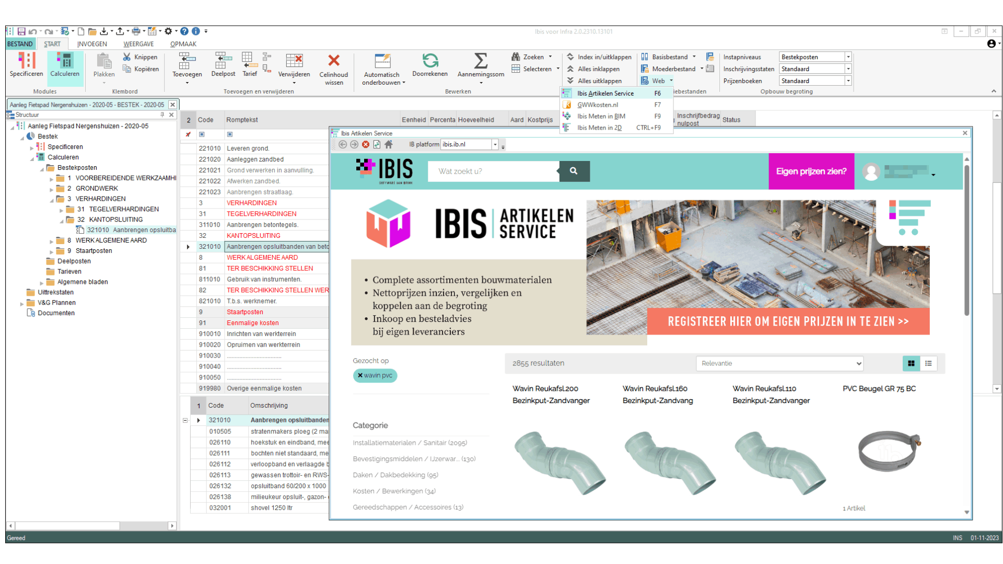Select the Calculeren module icon
The image size is (1003, 564).
(64, 64)
